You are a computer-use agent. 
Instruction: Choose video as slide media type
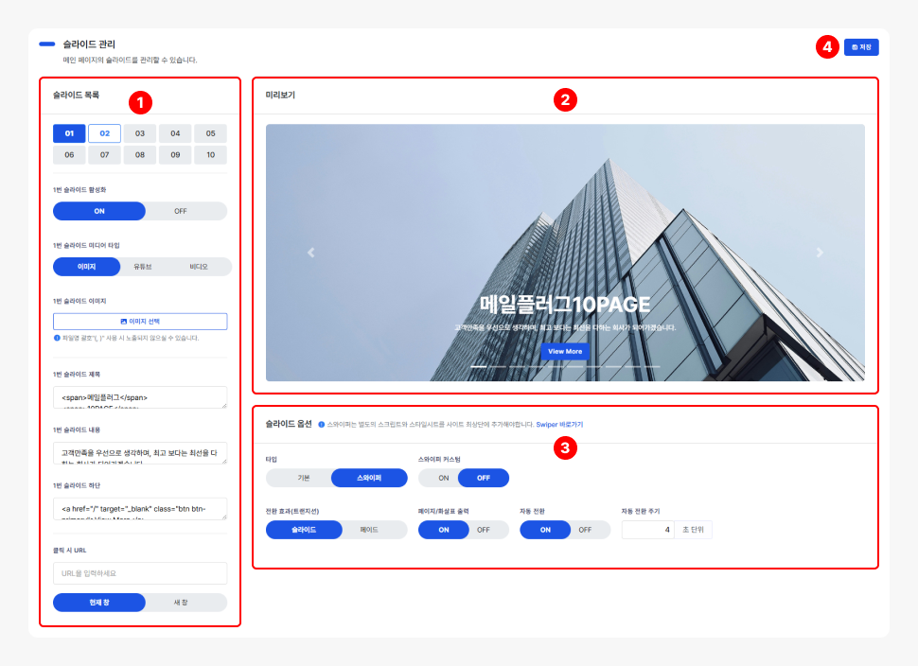pyautogui.click(x=199, y=267)
